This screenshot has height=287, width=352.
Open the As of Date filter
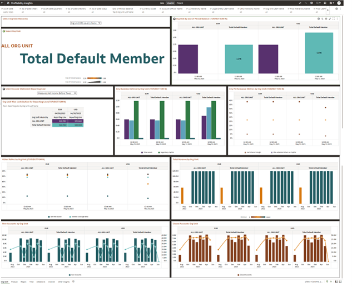[x=8, y=10]
